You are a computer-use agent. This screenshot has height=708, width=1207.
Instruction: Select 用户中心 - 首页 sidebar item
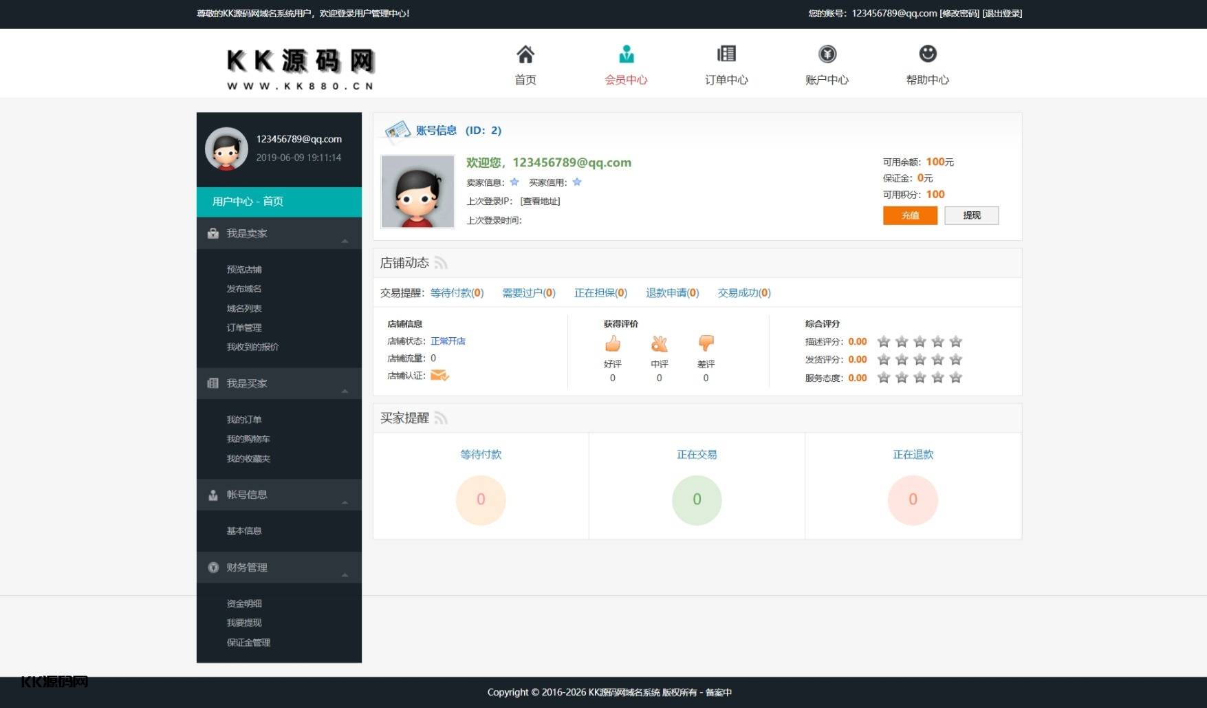[279, 202]
